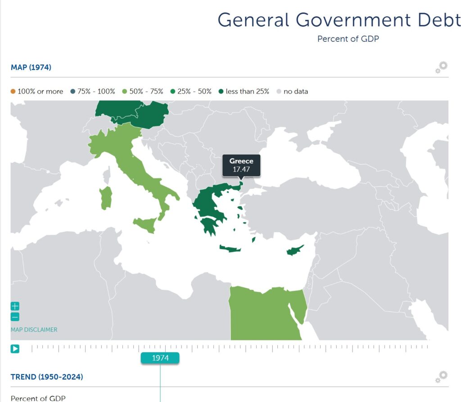Toggle the '75% - 100%' legend item

pos(93,91)
